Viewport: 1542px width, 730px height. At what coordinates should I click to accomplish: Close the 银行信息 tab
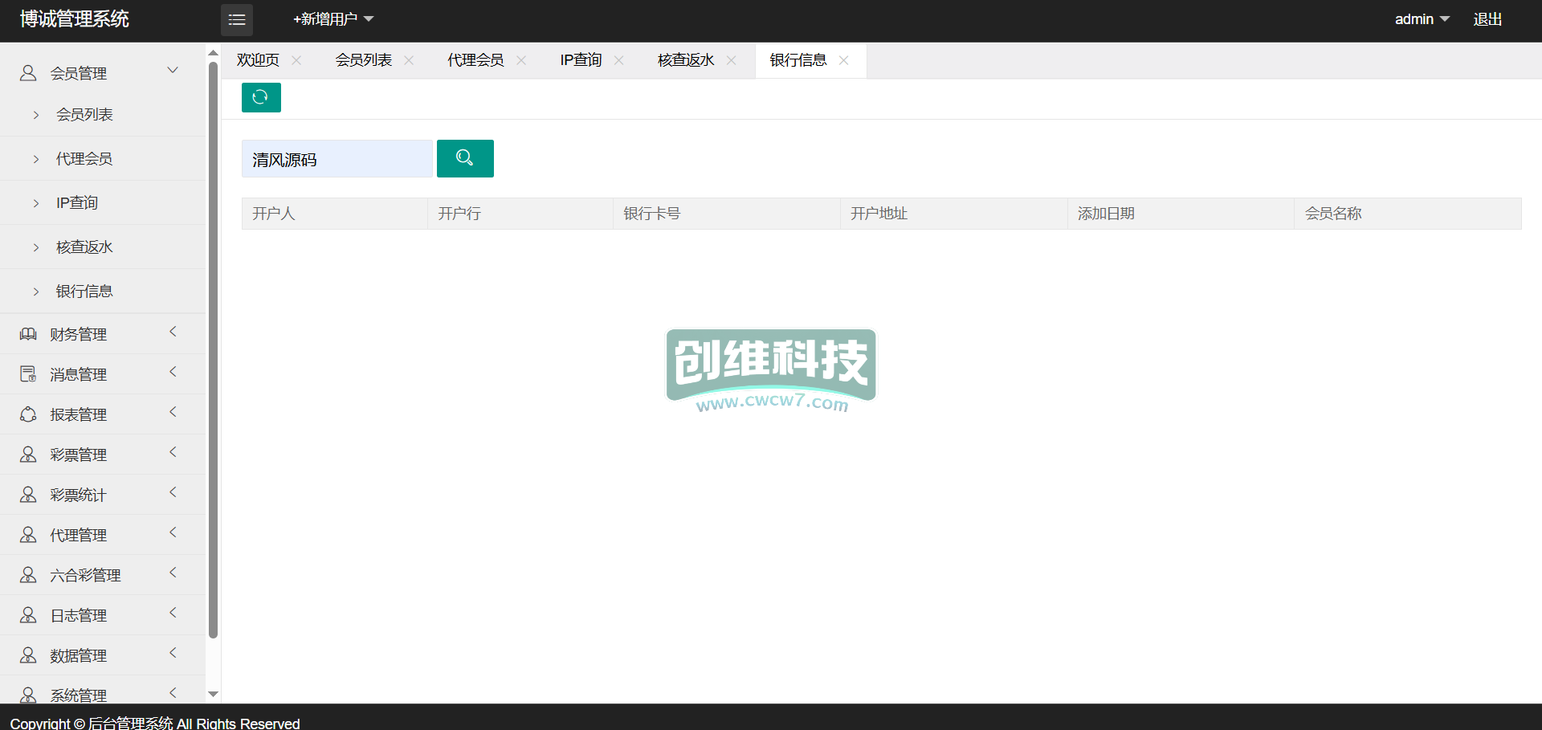click(x=843, y=60)
